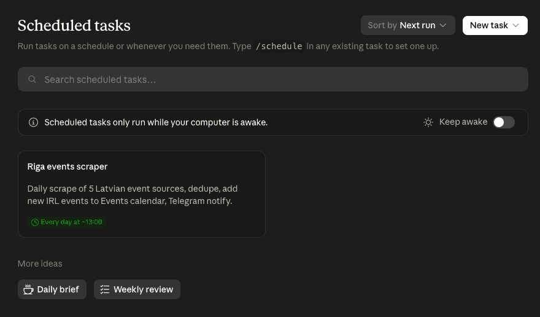This screenshot has height=317, width=540.
Task: Click the info icon in awake notice
Action: tap(33, 122)
